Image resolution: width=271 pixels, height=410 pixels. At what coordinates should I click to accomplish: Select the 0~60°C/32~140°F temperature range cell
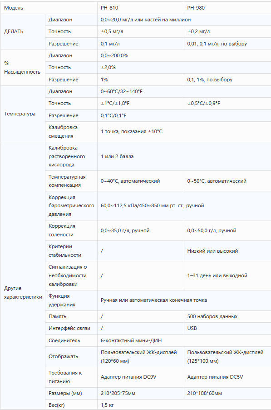tap(184, 91)
